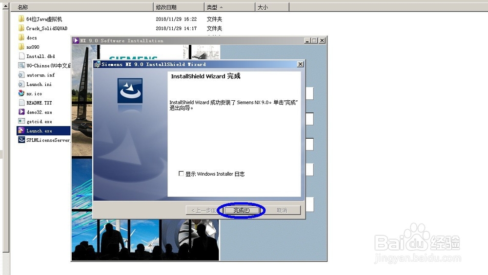The width and height of the screenshot is (488, 275).
Task: Click the highlighted Launch.exe file name
Action: (x=39, y=131)
